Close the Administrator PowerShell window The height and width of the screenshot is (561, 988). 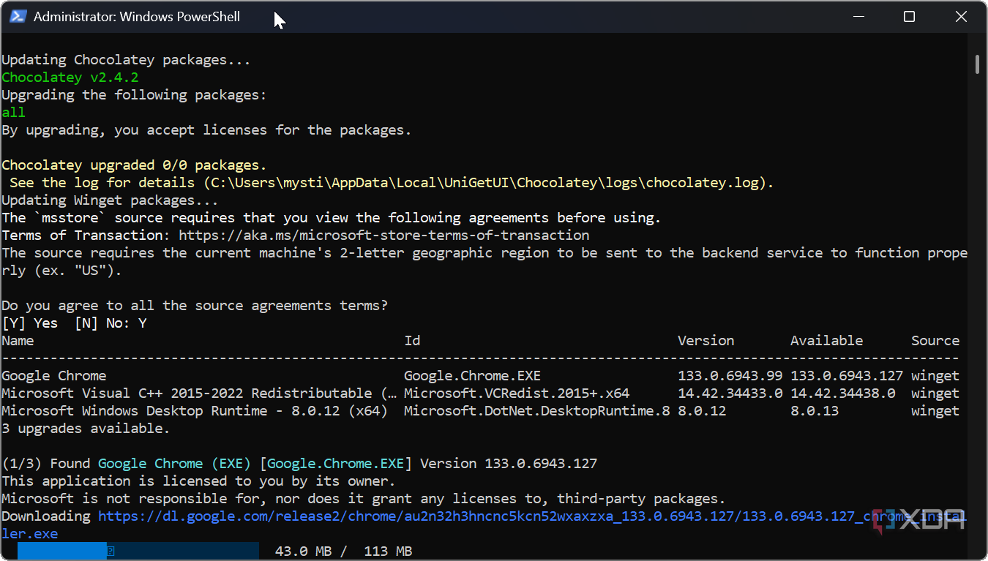coord(961,16)
